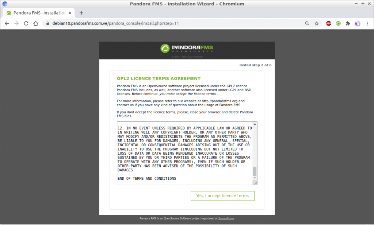Open the zoom magnifier in address bar
The image size is (374, 225).
(x=307, y=23)
